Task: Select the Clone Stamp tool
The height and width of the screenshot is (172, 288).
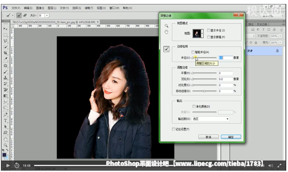Action: 5,78
